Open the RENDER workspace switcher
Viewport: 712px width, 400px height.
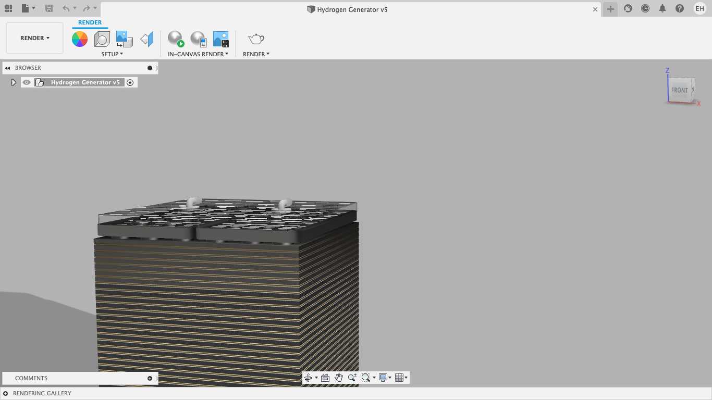34,38
